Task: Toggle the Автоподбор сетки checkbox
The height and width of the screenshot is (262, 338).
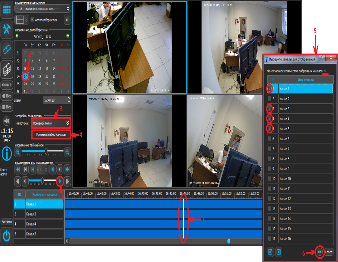Action: [32, 20]
